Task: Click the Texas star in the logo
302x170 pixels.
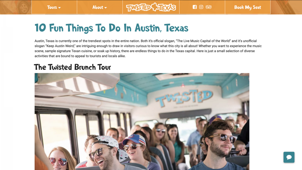Action: pos(155,7)
